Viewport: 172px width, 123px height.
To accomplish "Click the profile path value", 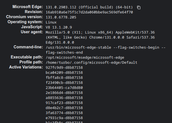I will pyautogui.click(x=91, y=62).
